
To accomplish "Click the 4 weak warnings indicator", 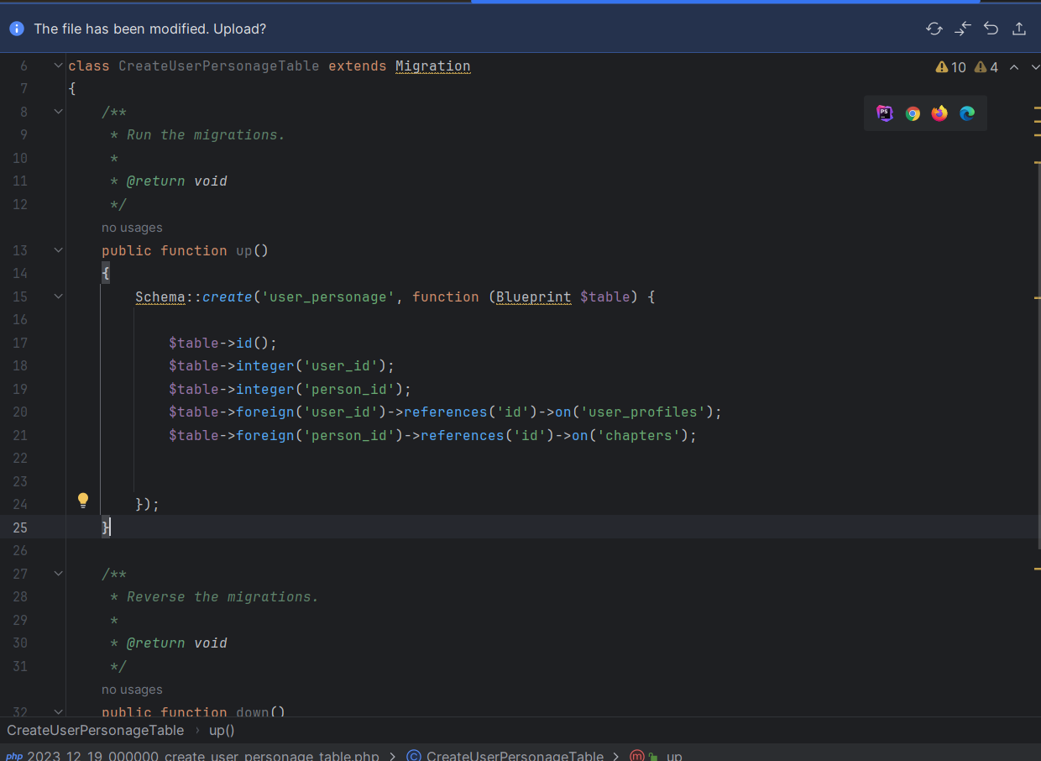I will click(986, 67).
